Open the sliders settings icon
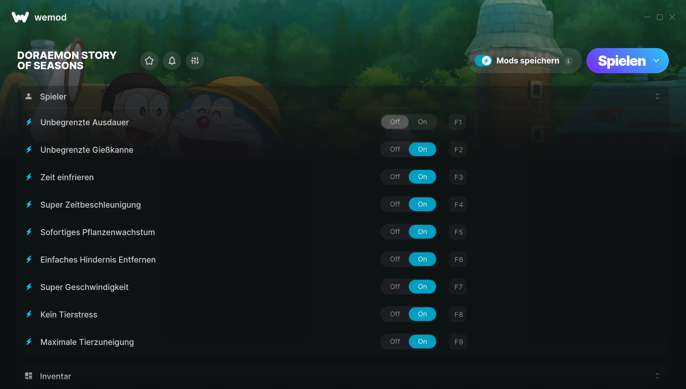The height and width of the screenshot is (389, 686). pyautogui.click(x=195, y=61)
